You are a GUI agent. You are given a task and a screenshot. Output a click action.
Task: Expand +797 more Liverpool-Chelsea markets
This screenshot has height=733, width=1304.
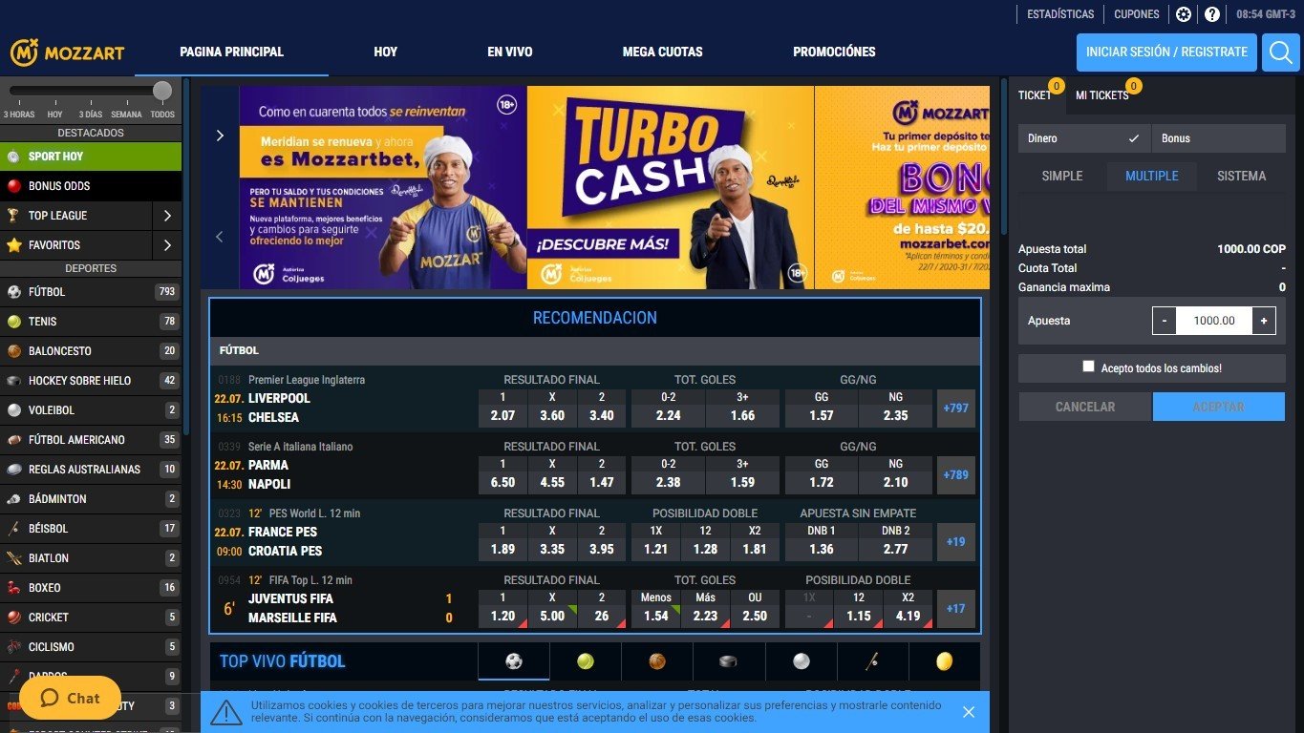(955, 408)
